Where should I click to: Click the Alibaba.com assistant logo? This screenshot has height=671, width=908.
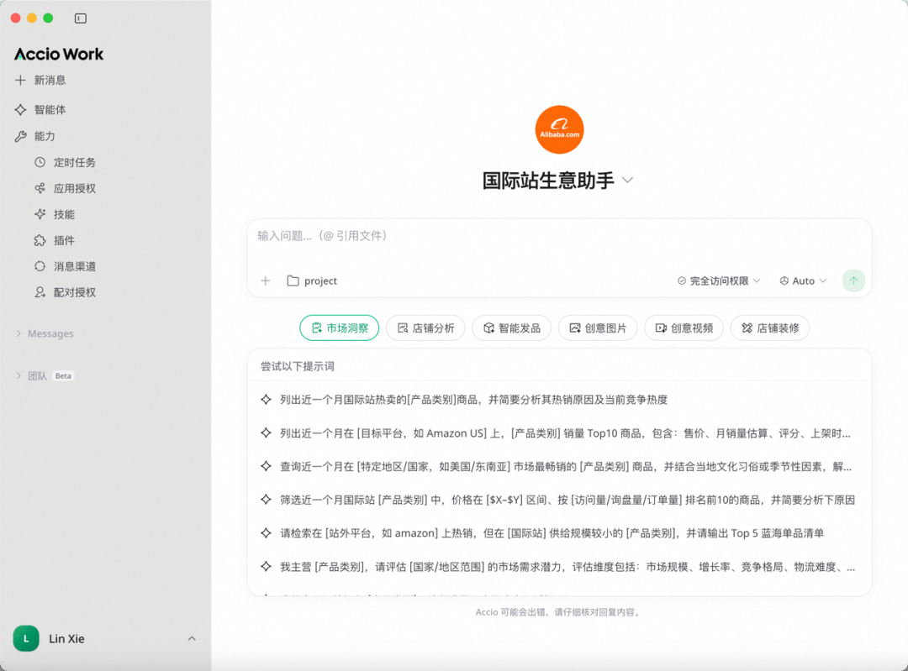click(559, 128)
